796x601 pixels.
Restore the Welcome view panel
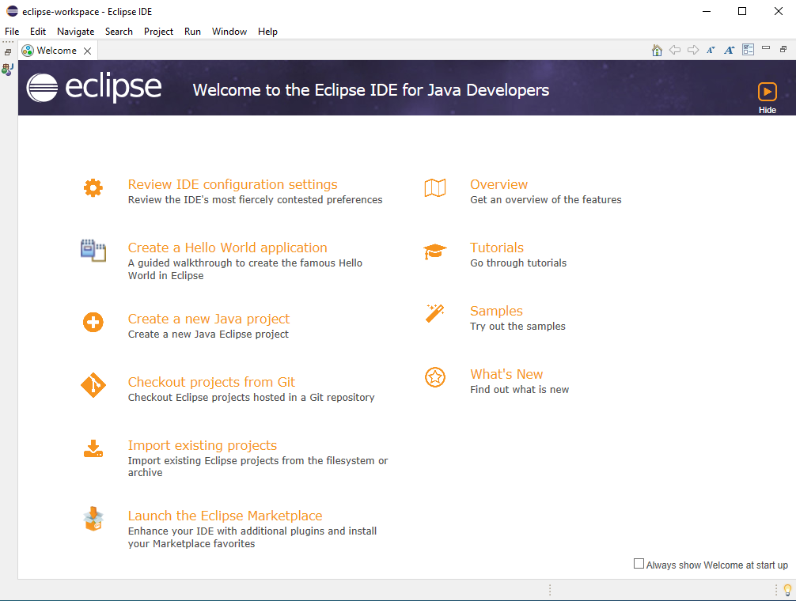(x=783, y=49)
